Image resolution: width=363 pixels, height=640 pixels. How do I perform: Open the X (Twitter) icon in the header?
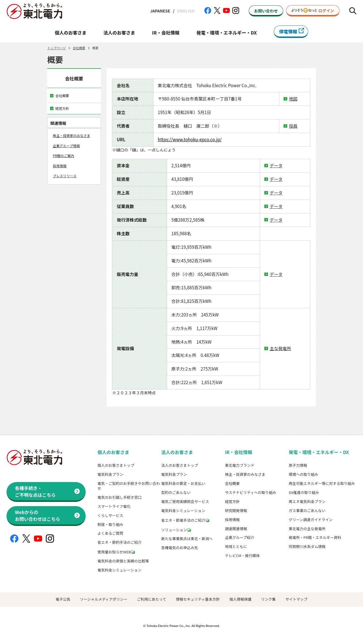[x=217, y=10]
